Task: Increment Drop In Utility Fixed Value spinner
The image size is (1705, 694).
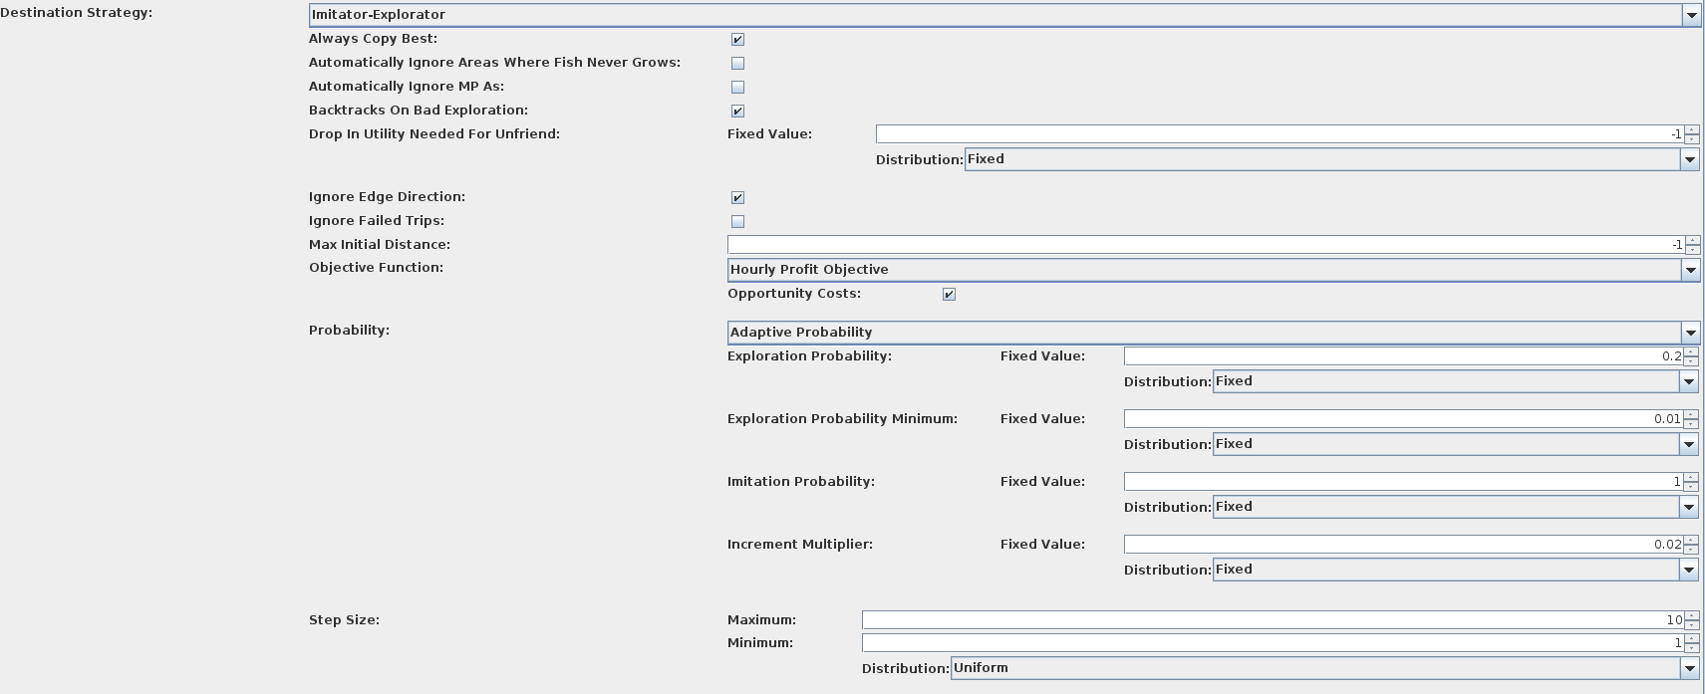Action: click(1692, 130)
